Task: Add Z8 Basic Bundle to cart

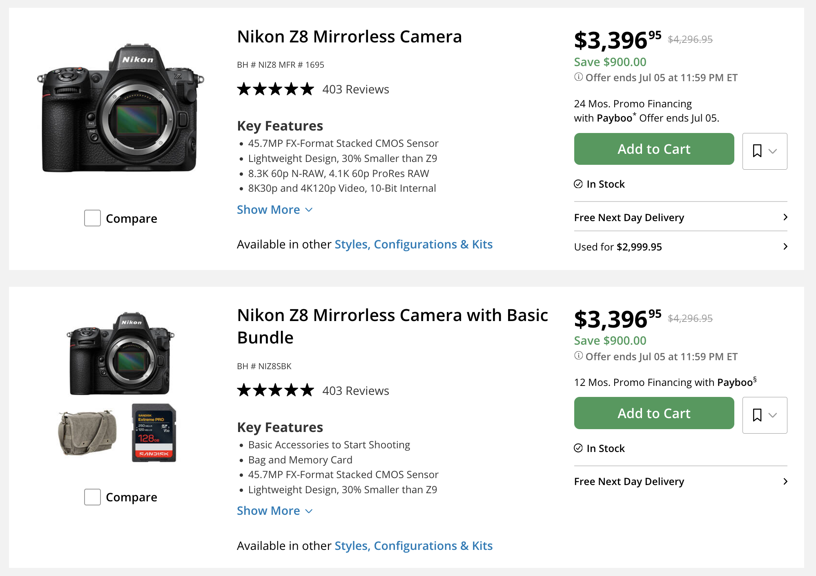Action: tap(654, 413)
